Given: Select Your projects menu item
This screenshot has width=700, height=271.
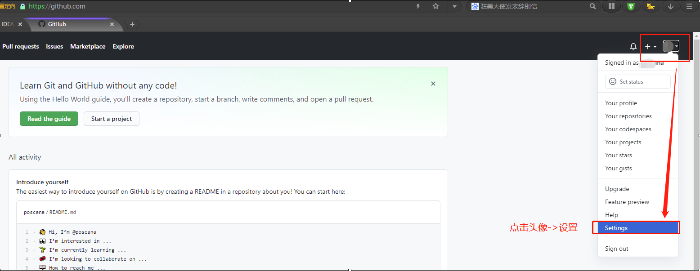Looking at the screenshot, I should coord(638,142).
